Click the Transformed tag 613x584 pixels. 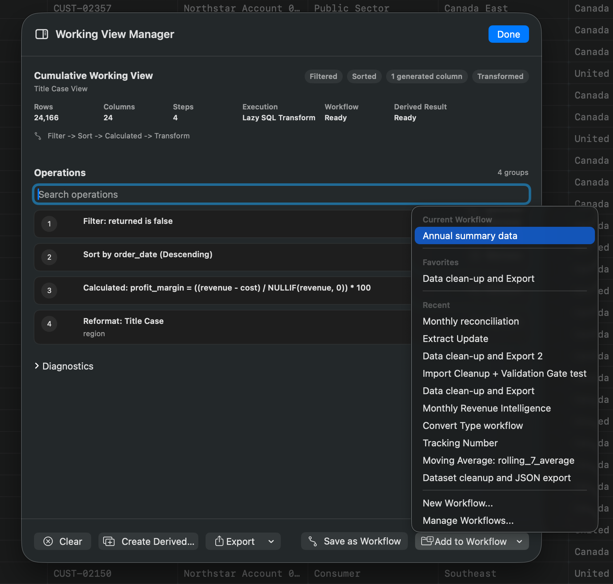(x=500, y=76)
